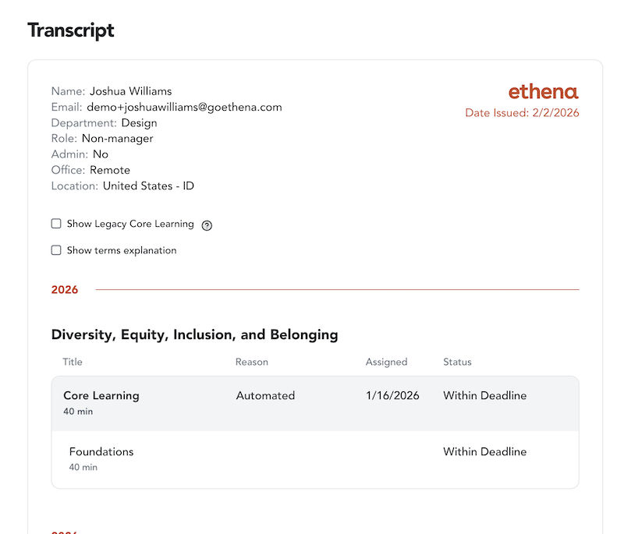This screenshot has width=624, height=534.
Task: Click the Reason column header
Action: (x=251, y=362)
